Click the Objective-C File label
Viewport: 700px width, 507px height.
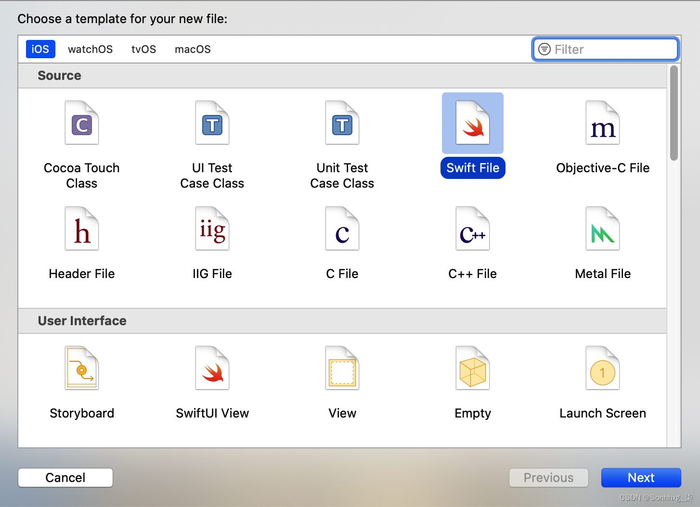603,168
